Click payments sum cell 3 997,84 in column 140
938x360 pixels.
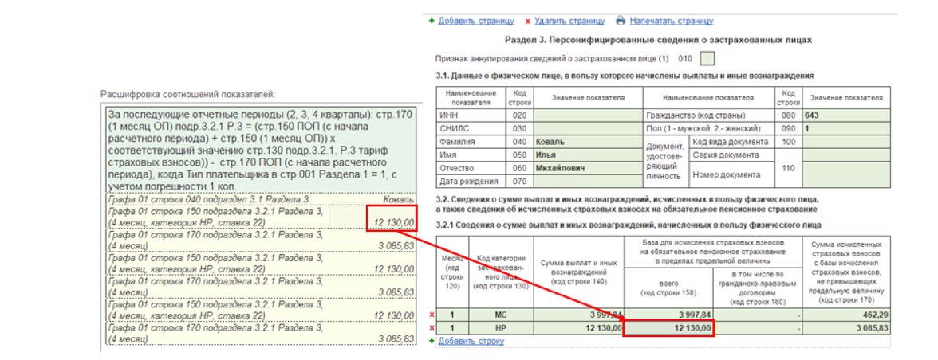(578, 315)
